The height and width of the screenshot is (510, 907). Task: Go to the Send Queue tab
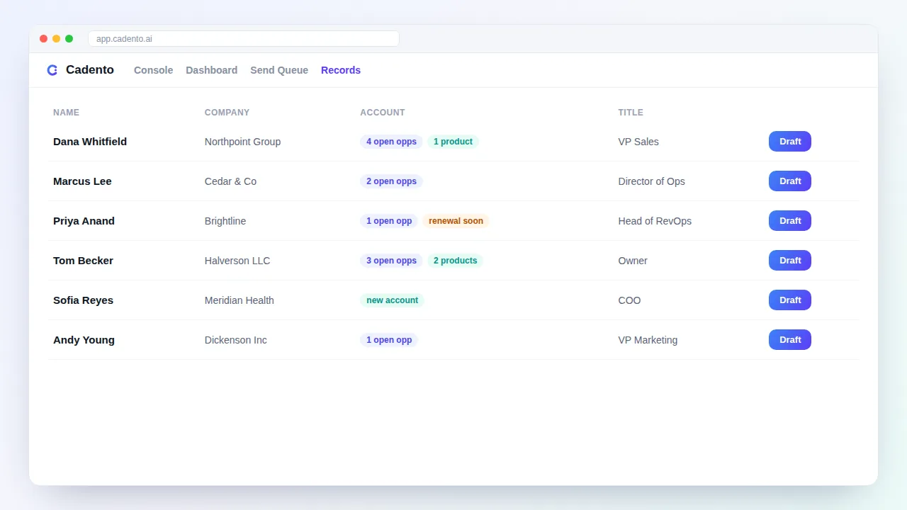click(x=279, y=70)
